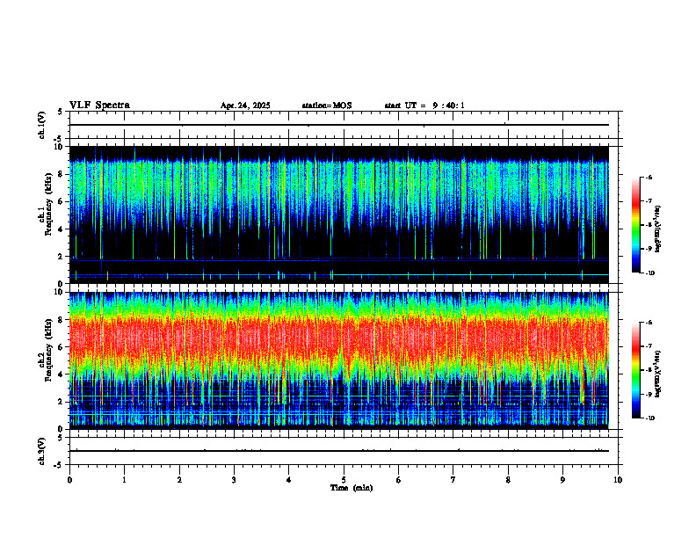Click the time axis tick label "7"

coord(453,480)
